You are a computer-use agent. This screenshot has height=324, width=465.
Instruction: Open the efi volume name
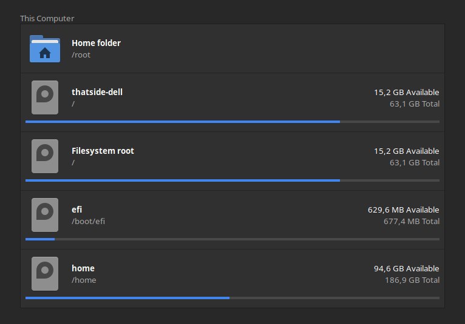77,210
